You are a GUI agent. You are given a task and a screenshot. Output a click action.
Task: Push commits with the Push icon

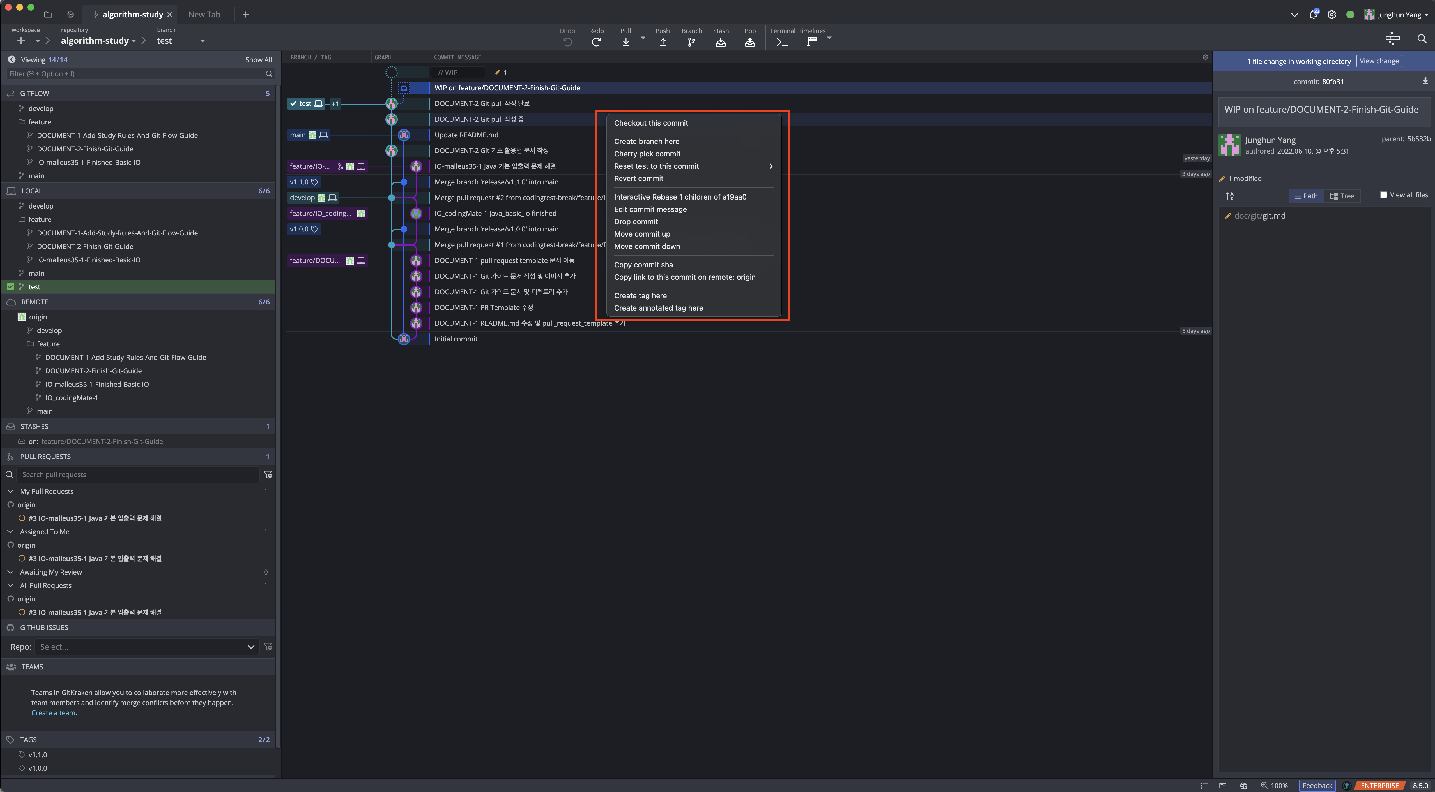[662, 42]
